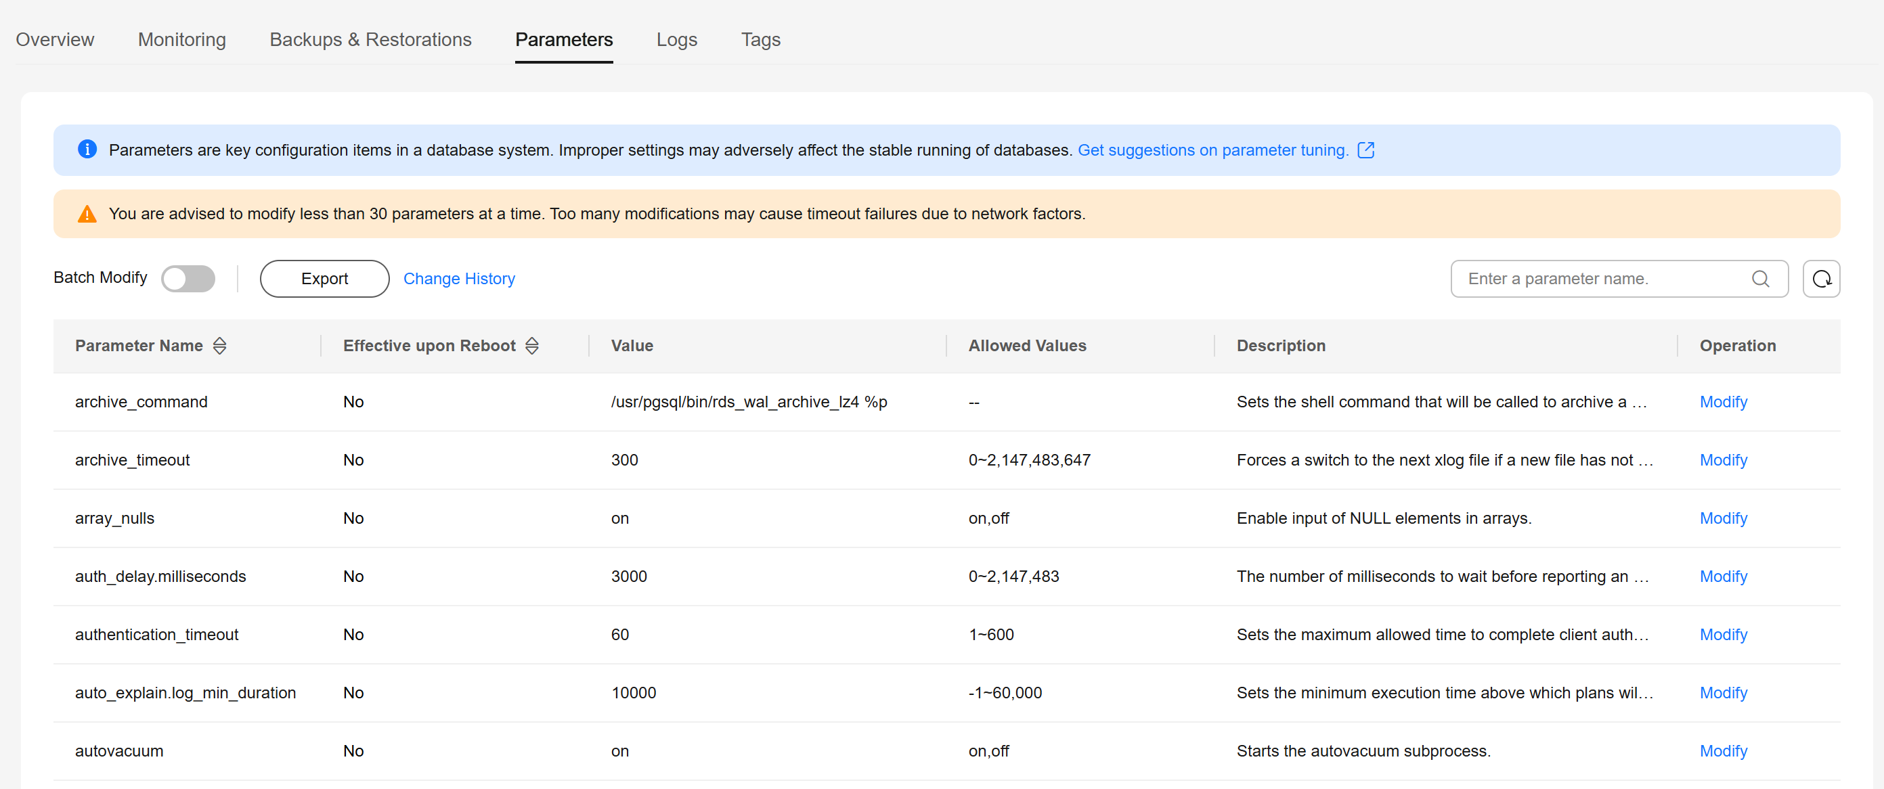Image resolution: width=1884 pixels, height=789 pixels.
Task: Sort by Parameter Name arrows
Action: pyautogui.click(x=219, y=346)
